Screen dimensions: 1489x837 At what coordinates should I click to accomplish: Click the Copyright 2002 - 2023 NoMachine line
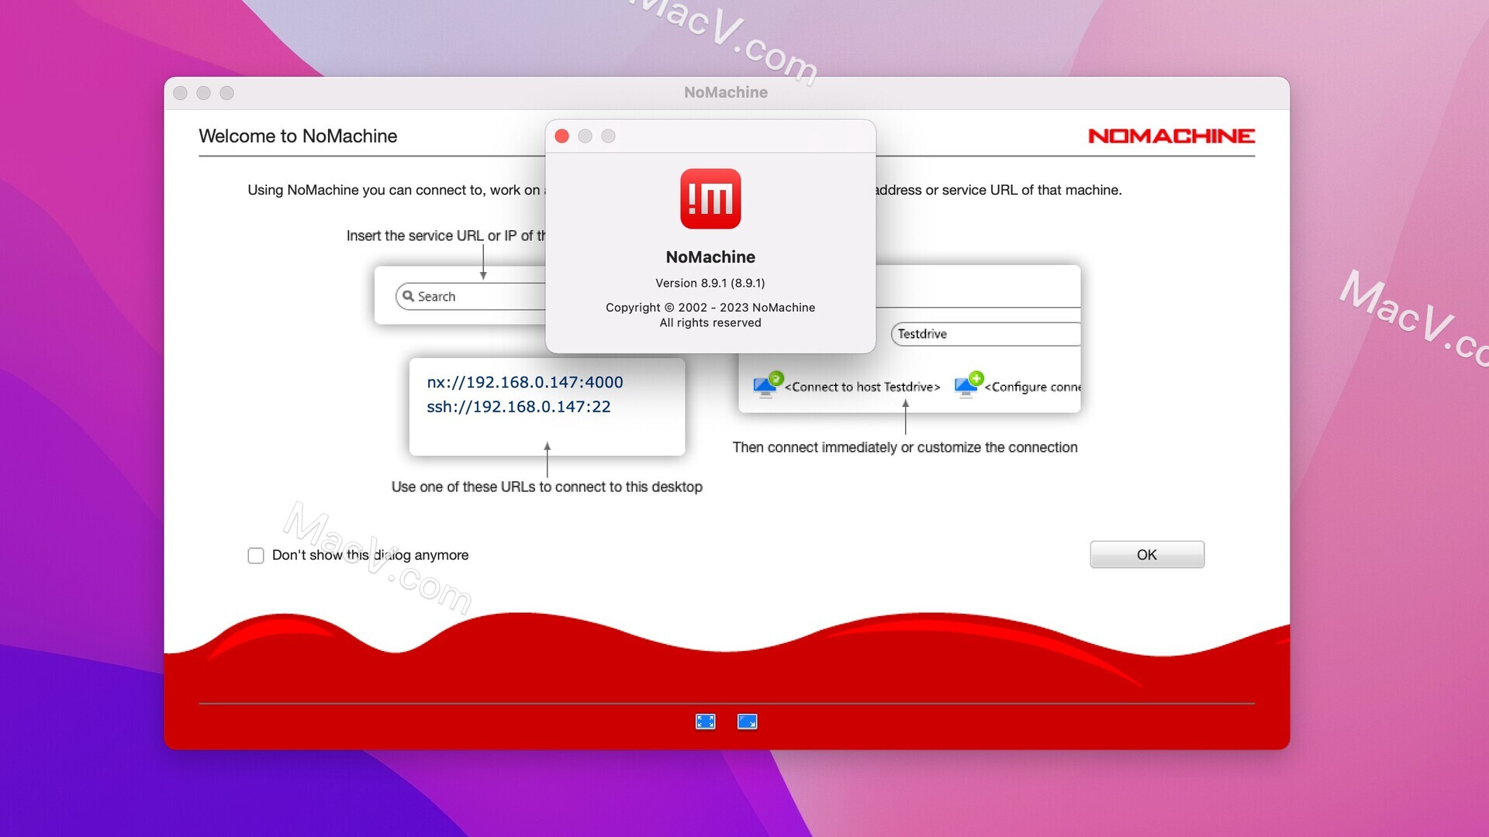[710, 308]
